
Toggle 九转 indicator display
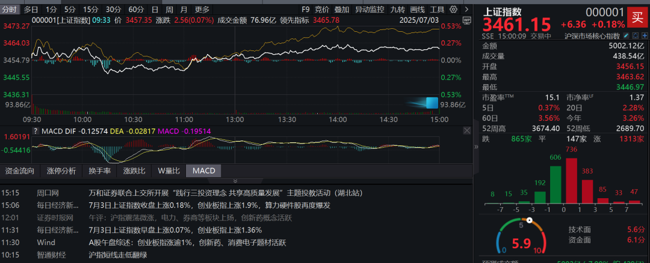(397, 10)
